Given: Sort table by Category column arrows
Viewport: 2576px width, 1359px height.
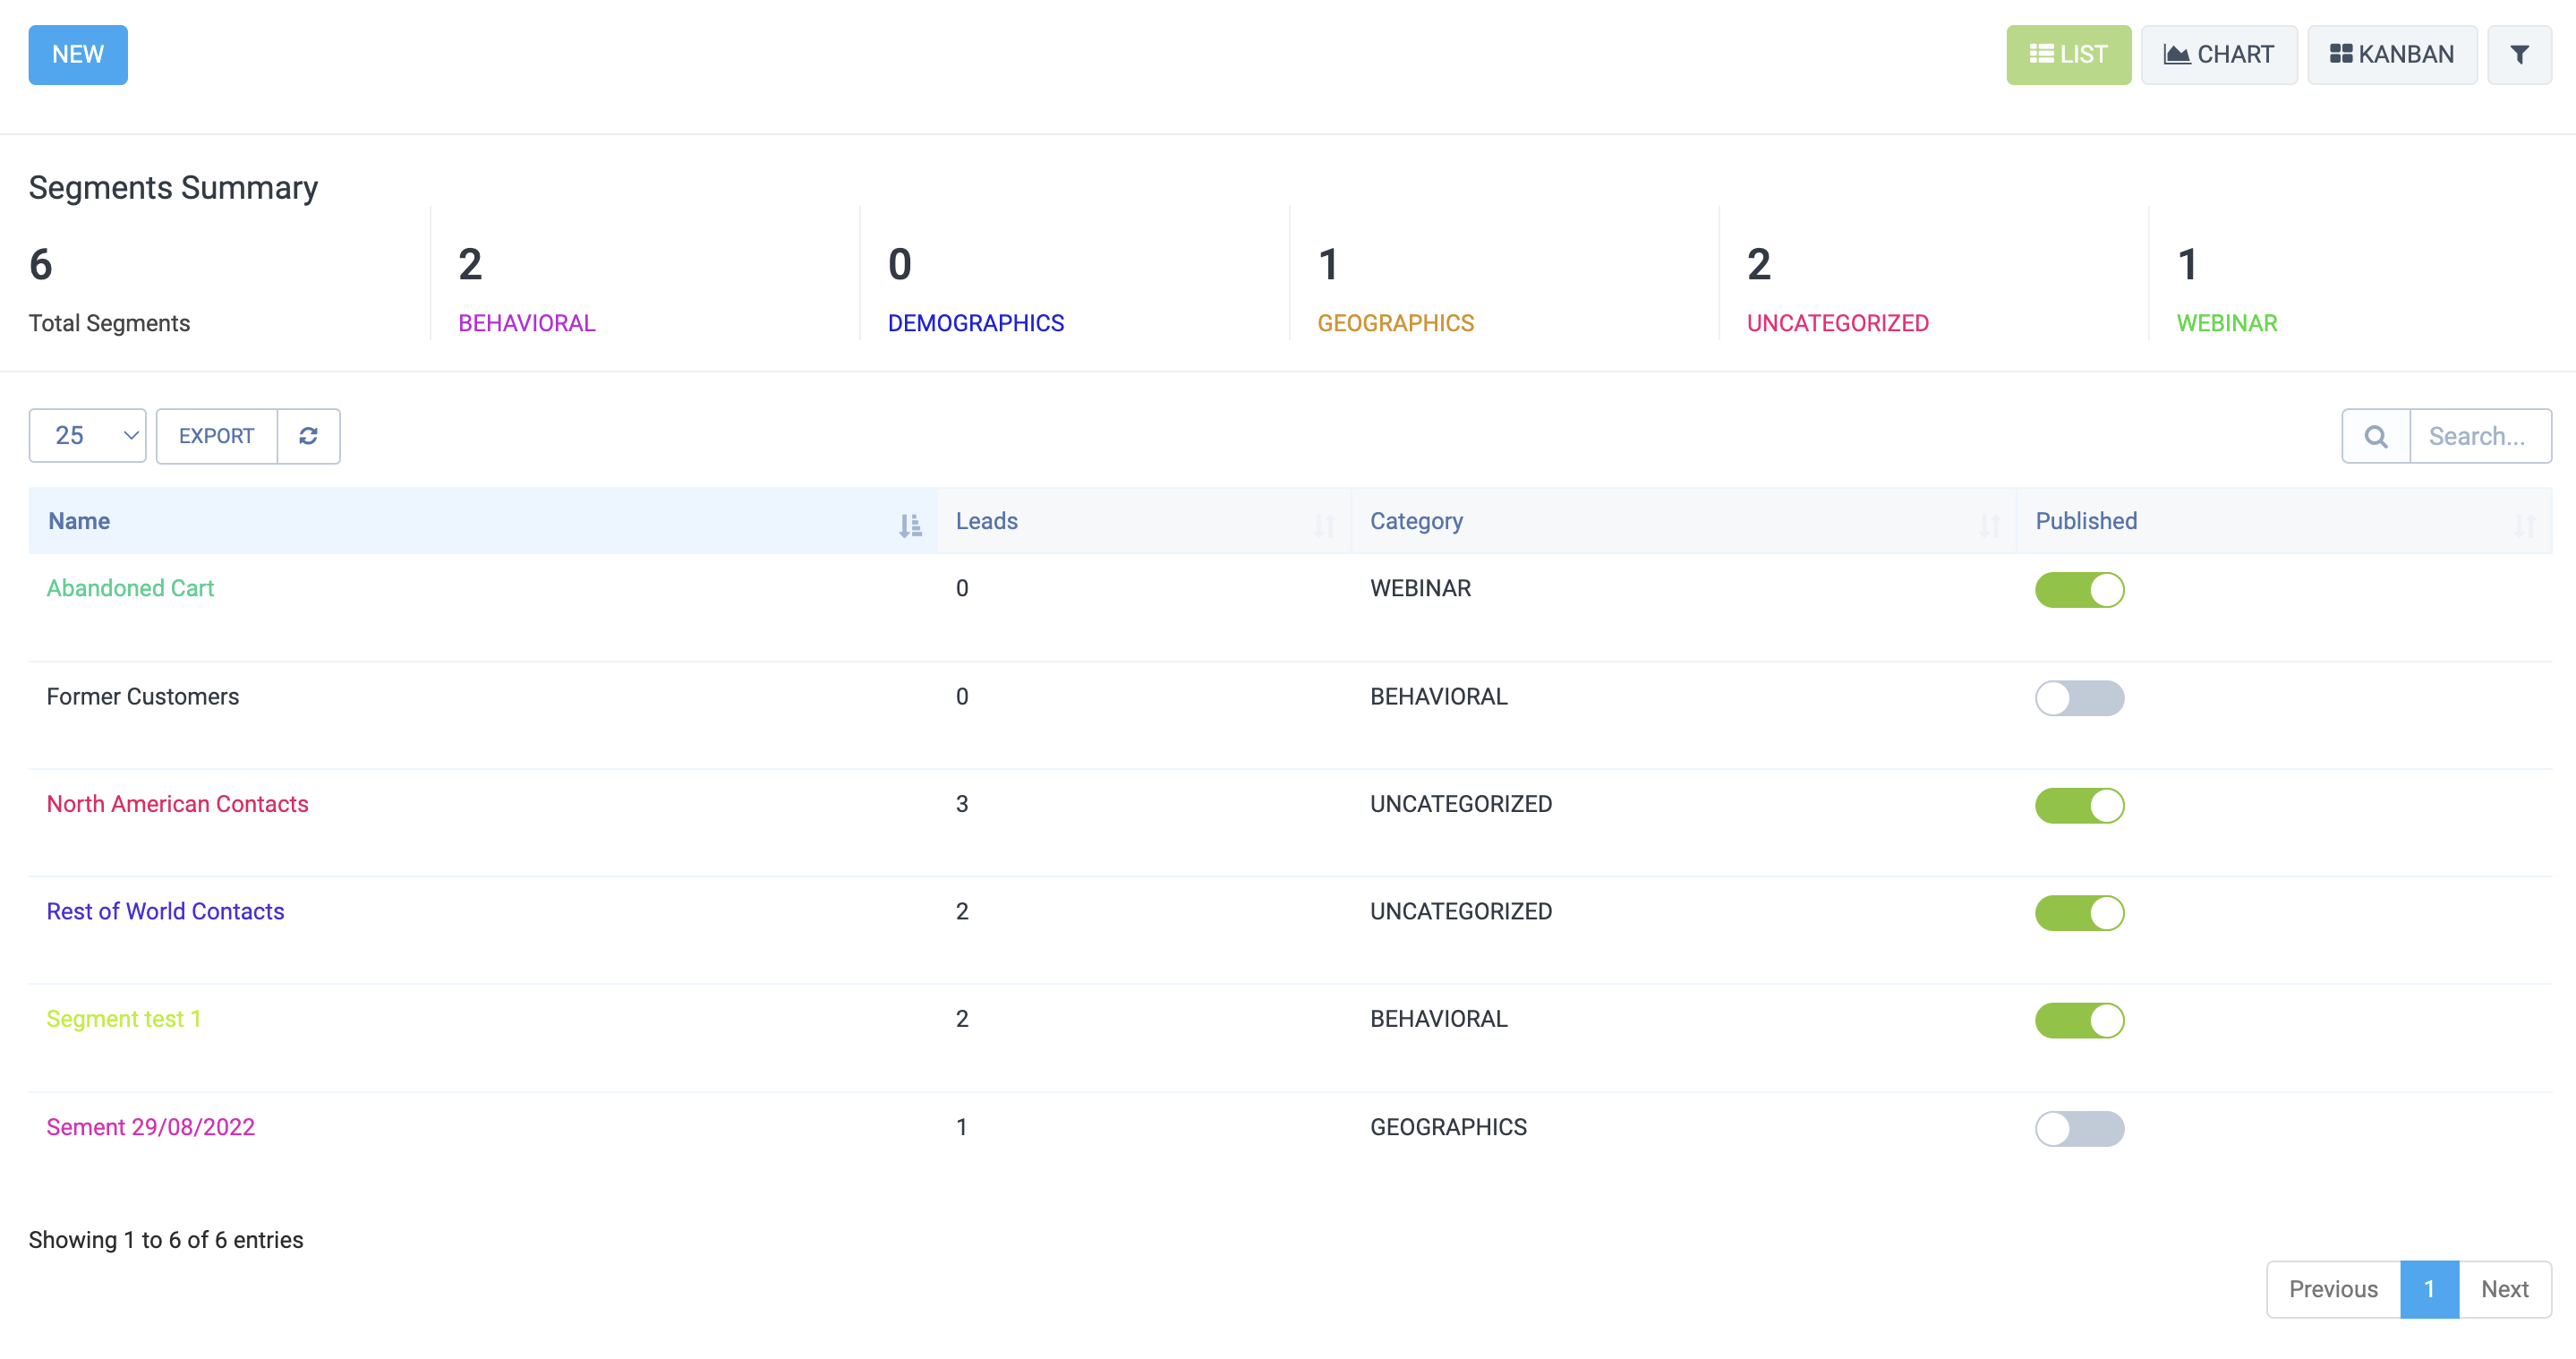Looking at the screenshot, I should [x=1989, y=524].
